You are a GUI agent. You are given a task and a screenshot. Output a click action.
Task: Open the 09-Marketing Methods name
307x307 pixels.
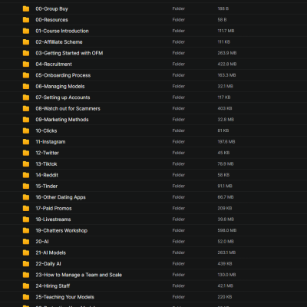[x=62, y=120]
